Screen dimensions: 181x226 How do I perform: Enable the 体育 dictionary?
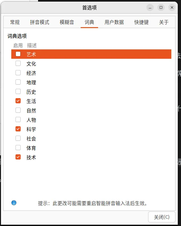18,148
